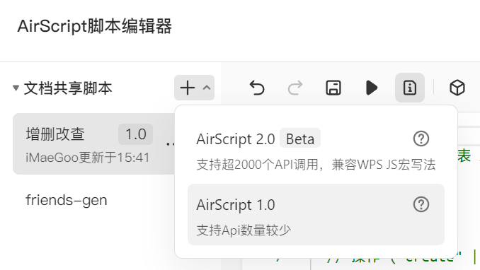Image resolution: width=480 pixels, height=270 pixels.
Task: Open help for AirScript 1.0
Action: [421, 204]
